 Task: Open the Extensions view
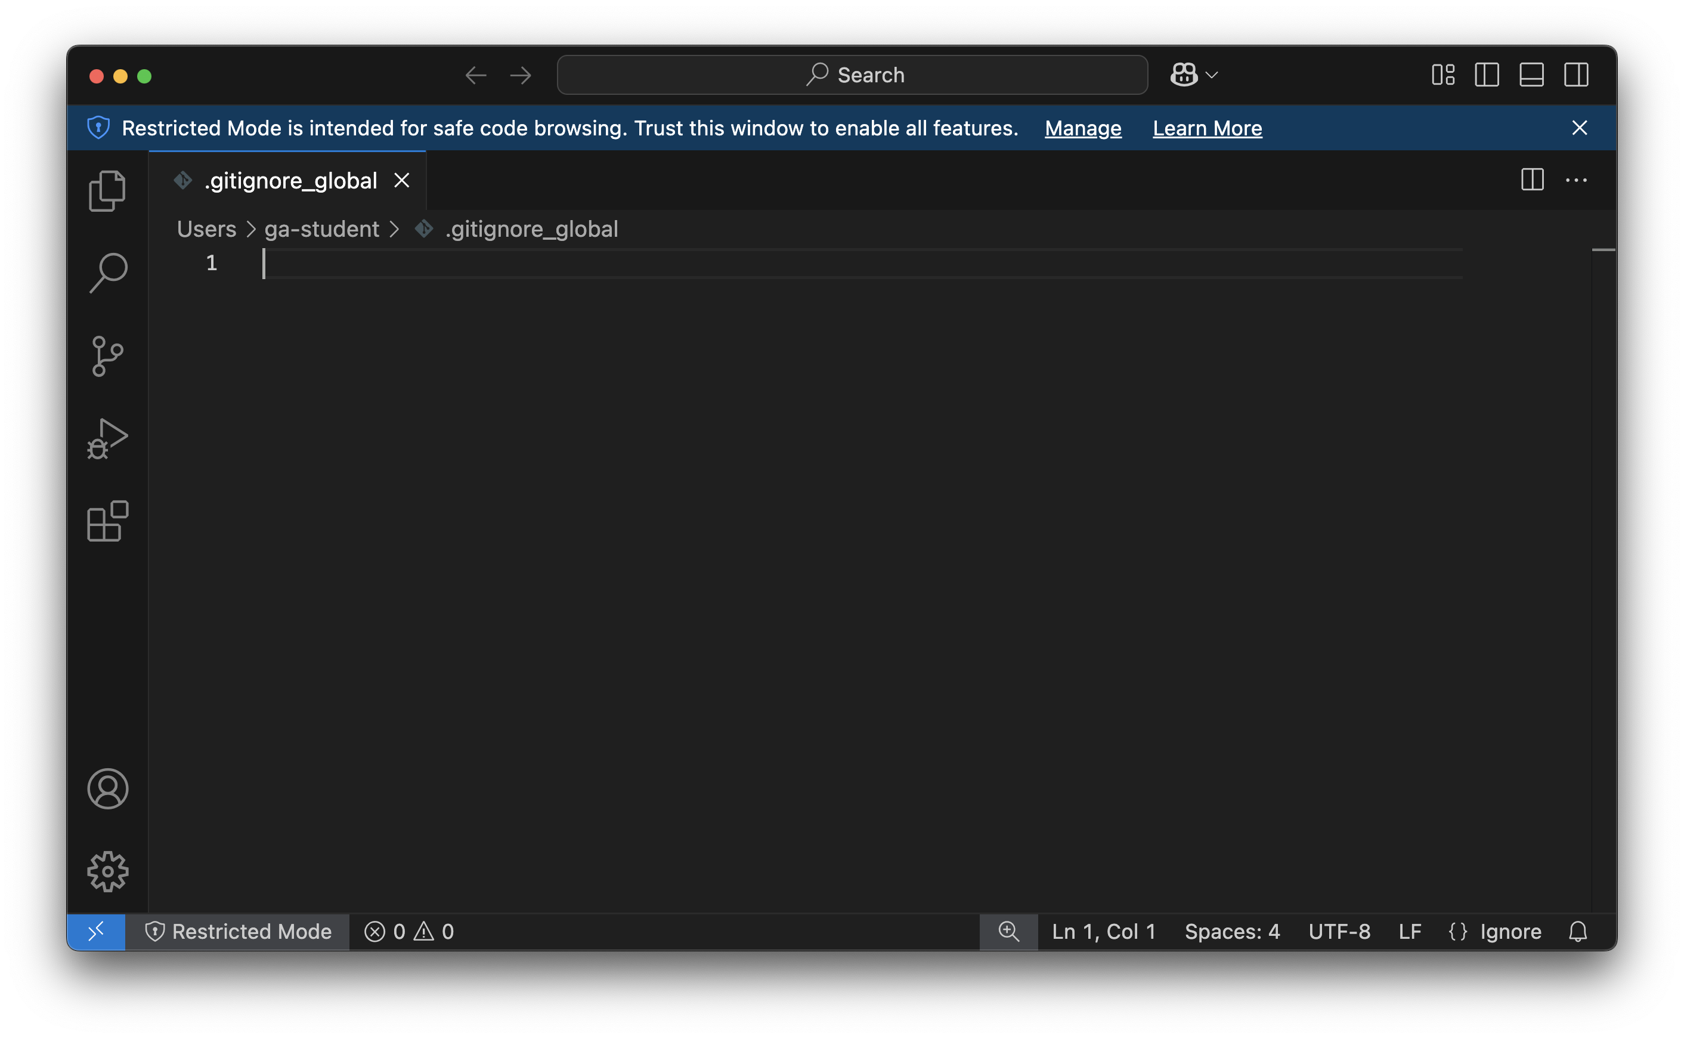click(x=108, y=522)
